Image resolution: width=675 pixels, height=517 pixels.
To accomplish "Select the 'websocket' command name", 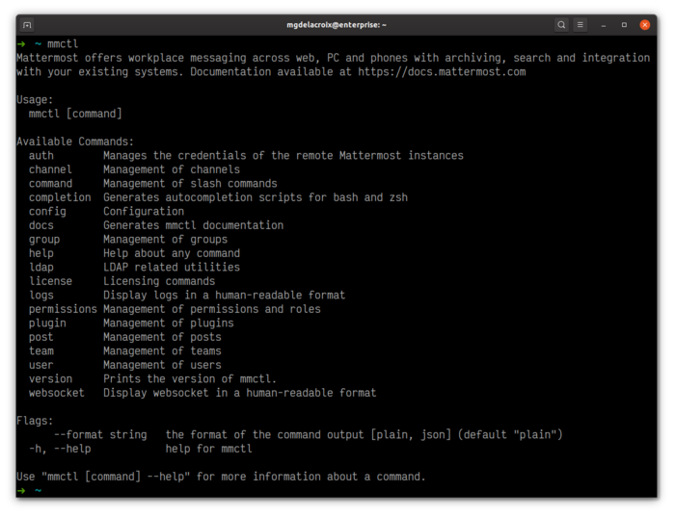I will pyautogui.click(x=56, y=393).
